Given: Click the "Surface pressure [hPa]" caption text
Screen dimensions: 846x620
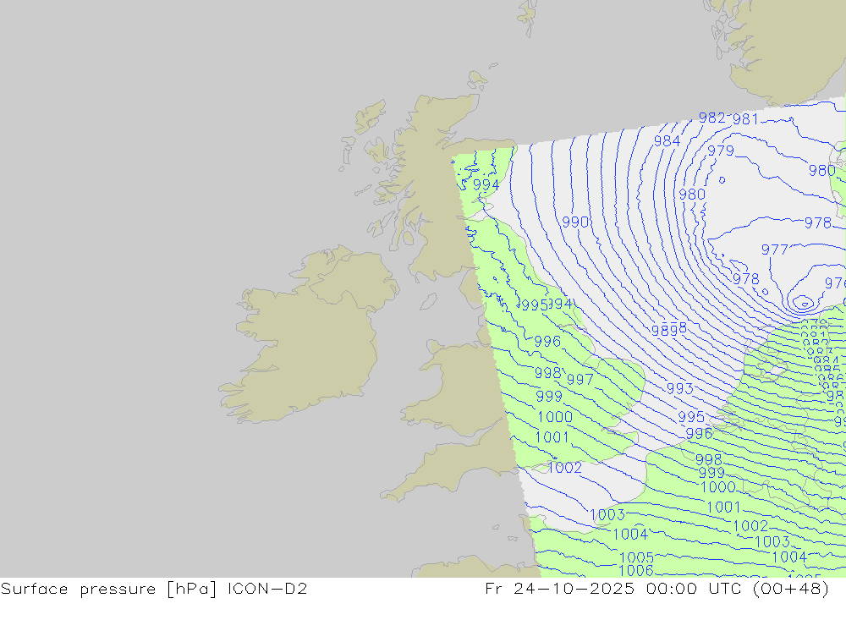Looking at the screenshot, I should click(x=109, y=589).
